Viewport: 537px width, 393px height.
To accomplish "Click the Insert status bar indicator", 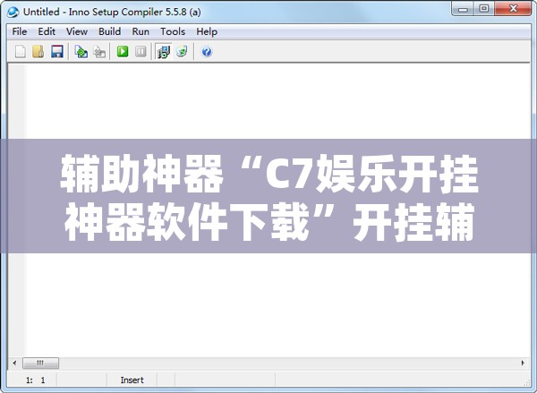I will point(132,380).
